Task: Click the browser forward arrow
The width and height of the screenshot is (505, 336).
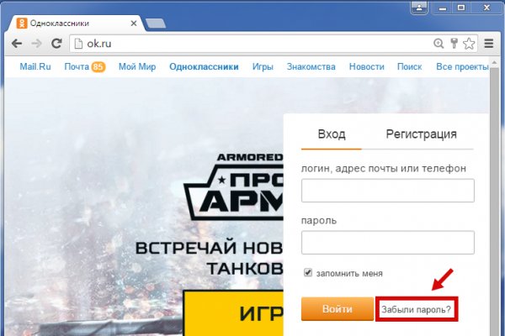Action: (x=36, y=43)
